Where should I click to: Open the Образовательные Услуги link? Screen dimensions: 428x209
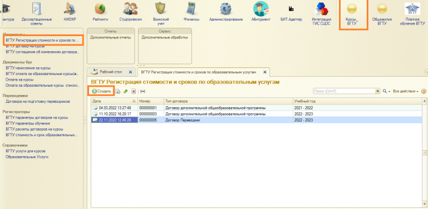27,157
